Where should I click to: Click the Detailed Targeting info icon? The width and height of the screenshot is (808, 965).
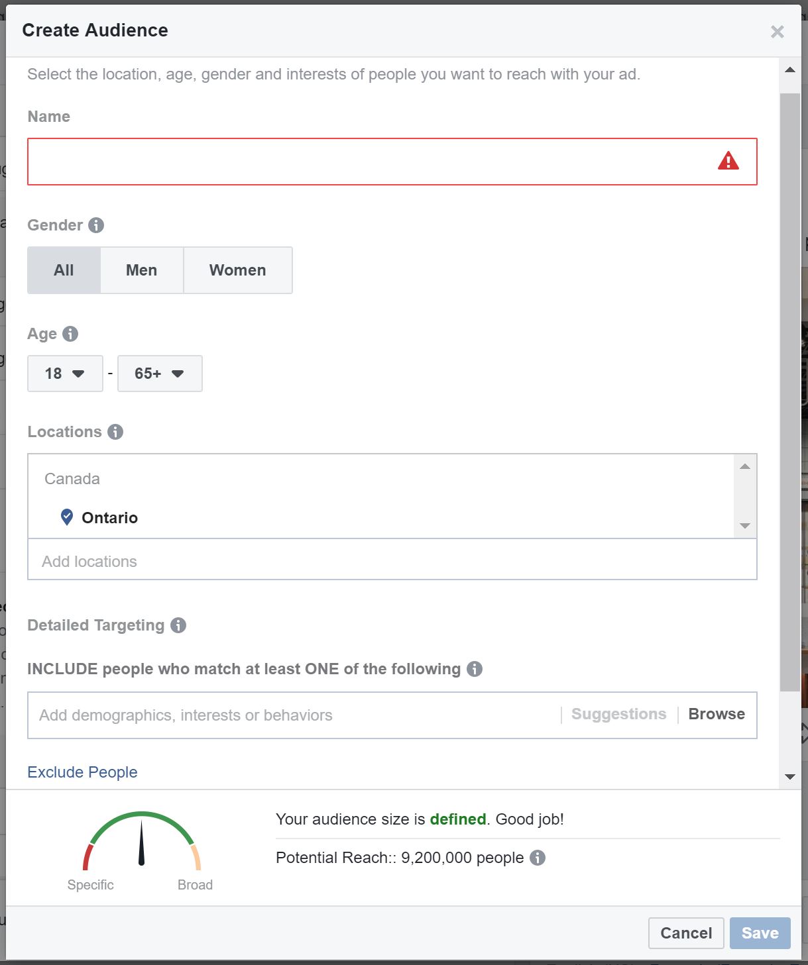(x=178, y=625)
